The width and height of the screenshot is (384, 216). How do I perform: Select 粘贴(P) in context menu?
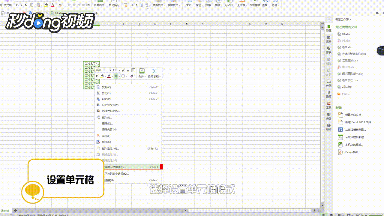(x=128, y=99)
